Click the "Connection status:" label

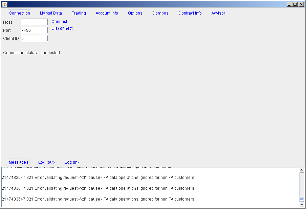21,53
